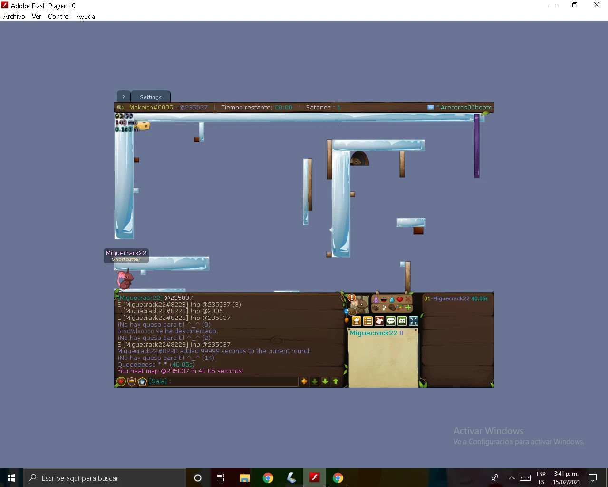Viewport: 608px width, 487px height.
Task: Click the Miguecrack22 Shortcutter name tag
Action: pyautogui.click(x=126, y=256)
